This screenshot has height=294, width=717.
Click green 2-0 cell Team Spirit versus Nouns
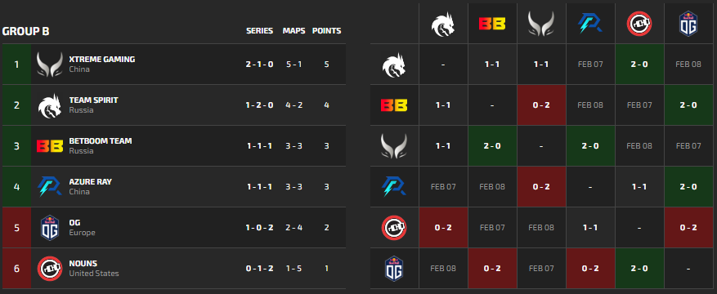click(x=639, y=65)
